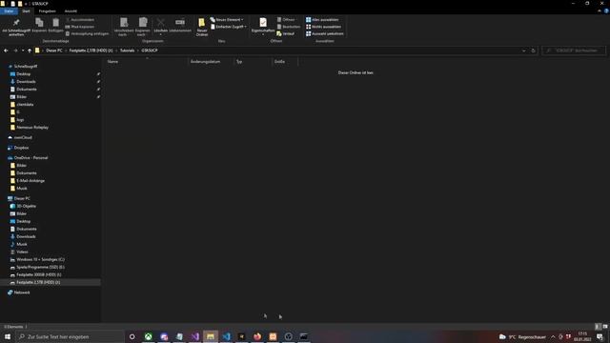Switch to details view in the status bar
This screenshot has height=343, width=610.
(x=598, y=327)
